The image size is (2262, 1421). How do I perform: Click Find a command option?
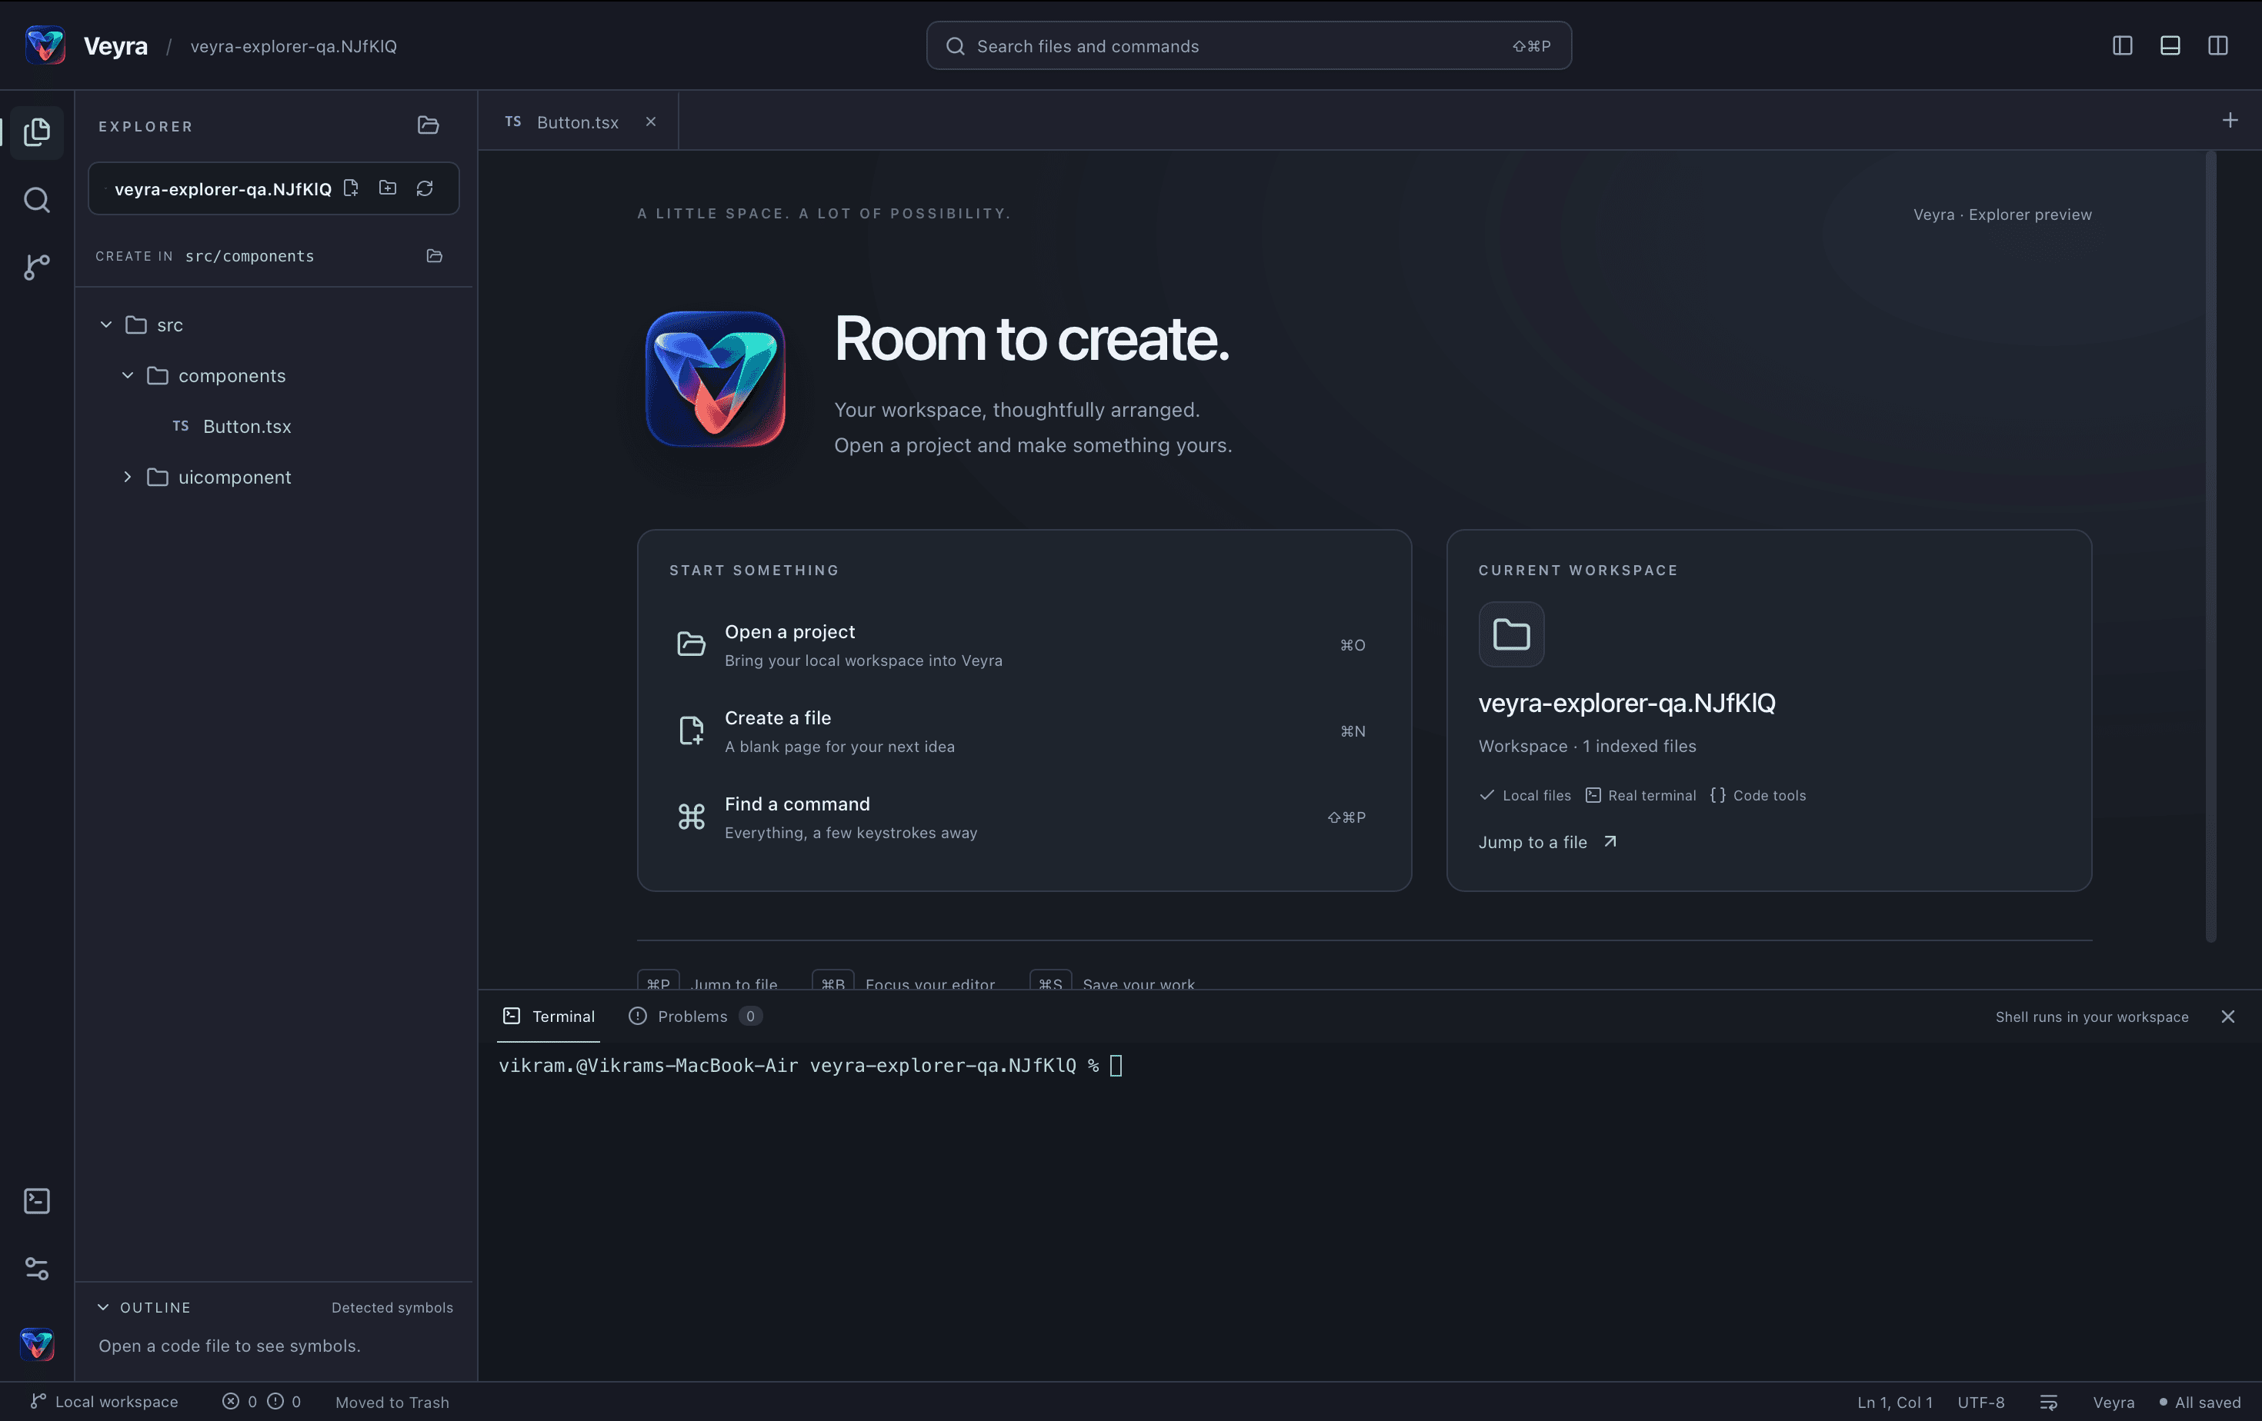[x=1024, y=817]
